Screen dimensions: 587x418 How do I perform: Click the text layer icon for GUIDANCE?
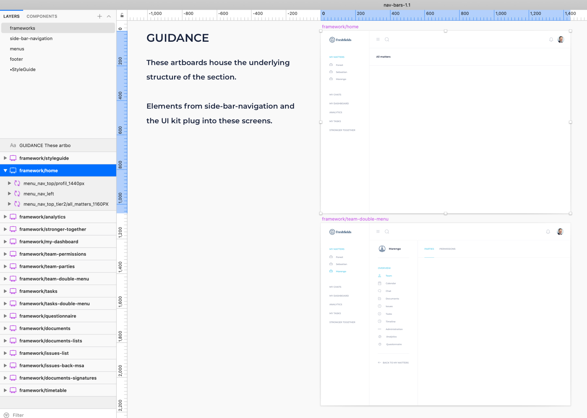click(13, 145)
